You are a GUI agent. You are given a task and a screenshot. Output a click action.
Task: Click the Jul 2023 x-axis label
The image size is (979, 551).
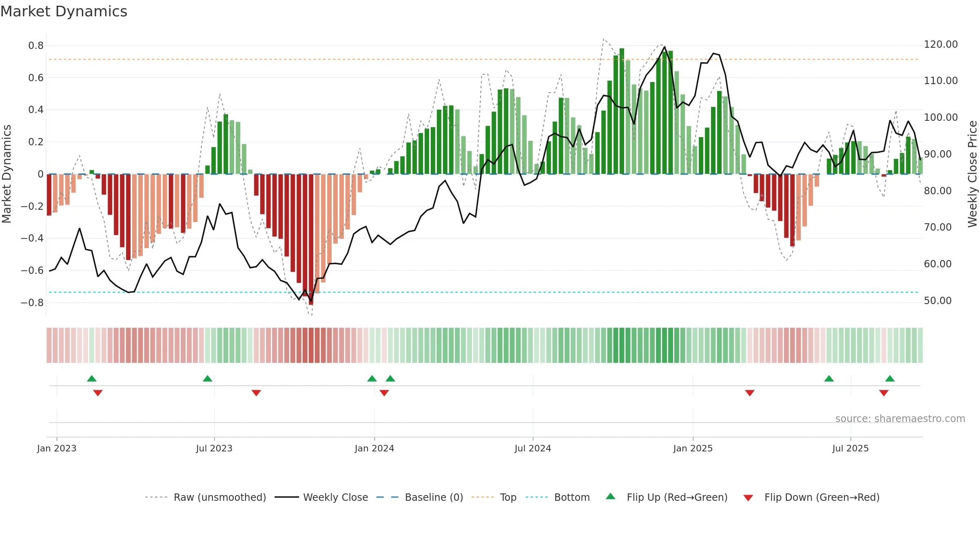tap(214, 448)
